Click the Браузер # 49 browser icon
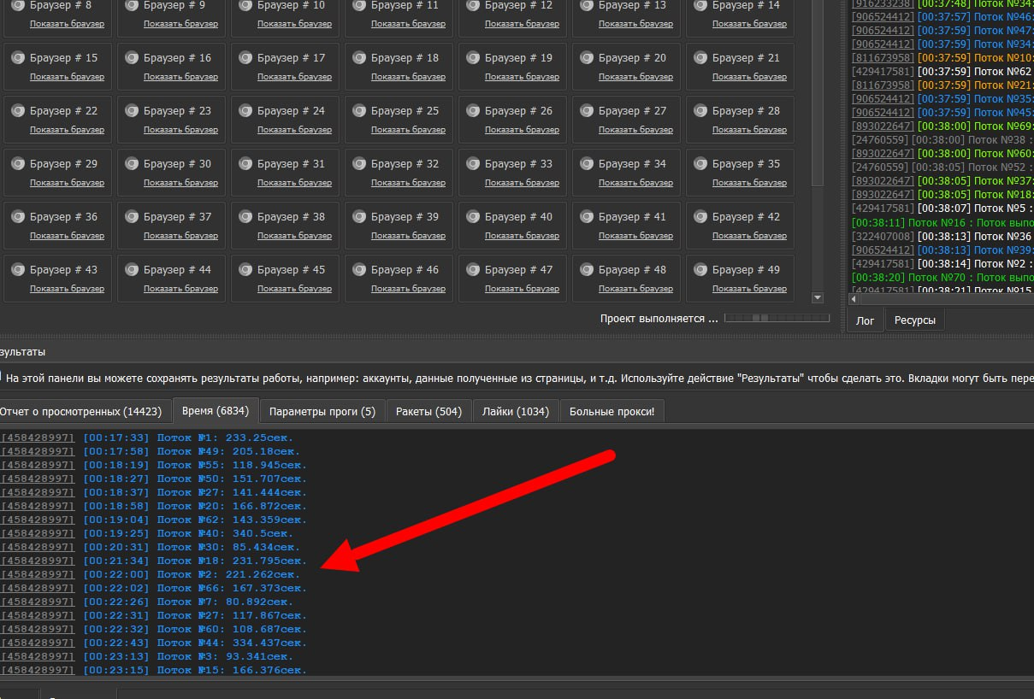The width and height of the screenshot is (1034, 699). click(700, 270)
